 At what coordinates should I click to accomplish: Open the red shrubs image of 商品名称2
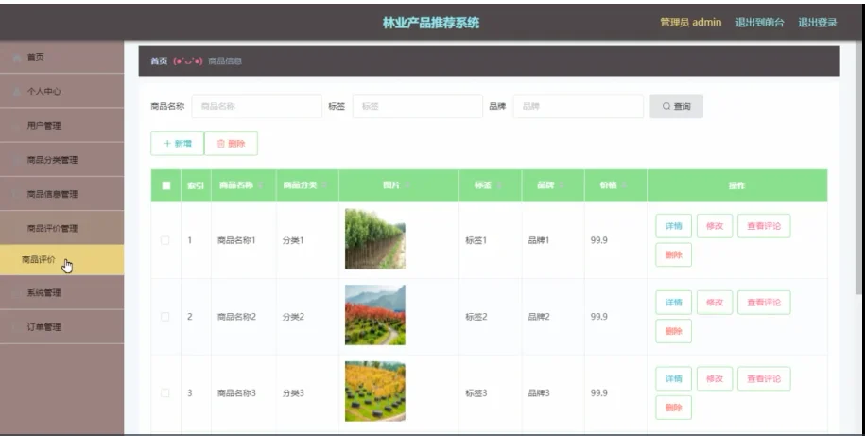coord(375,315)
